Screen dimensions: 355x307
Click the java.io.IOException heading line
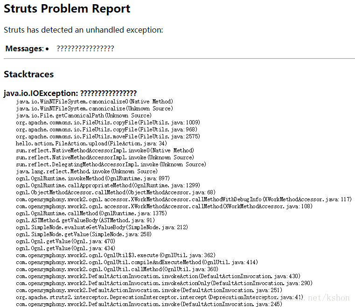(x=70, y=93)
